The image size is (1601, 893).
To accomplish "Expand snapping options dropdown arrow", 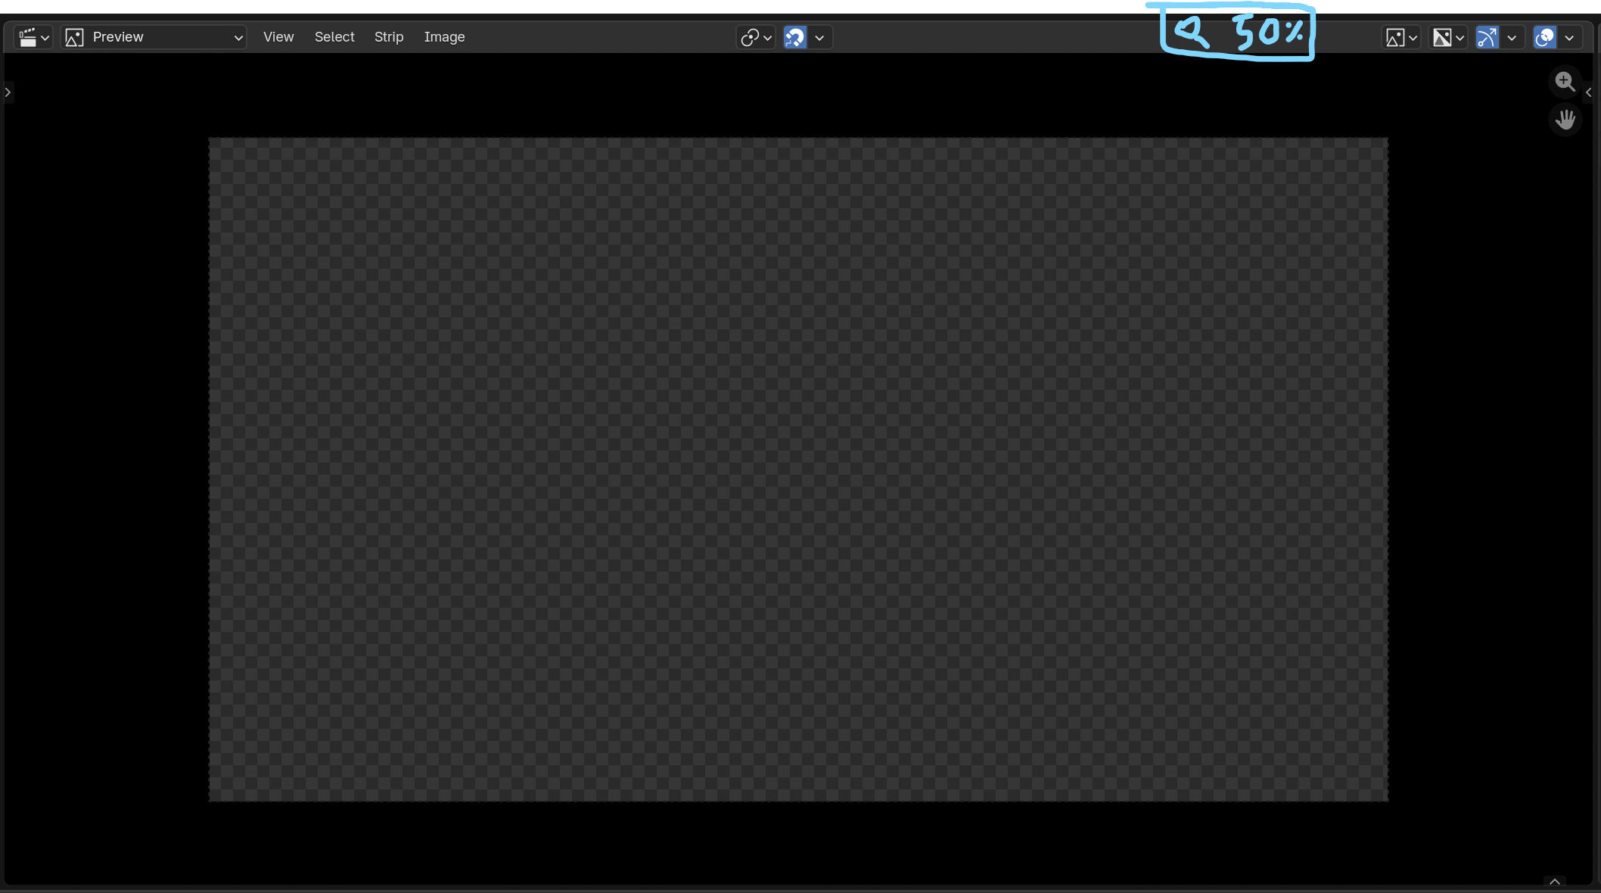I will pyautogui.click(x=819, y=37).
